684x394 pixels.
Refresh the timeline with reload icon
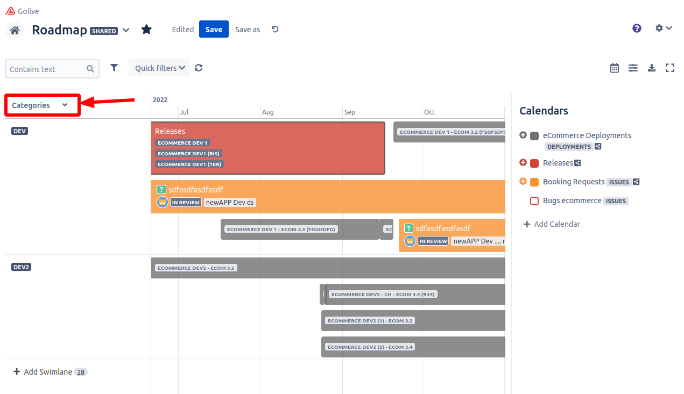click(199, 68)
